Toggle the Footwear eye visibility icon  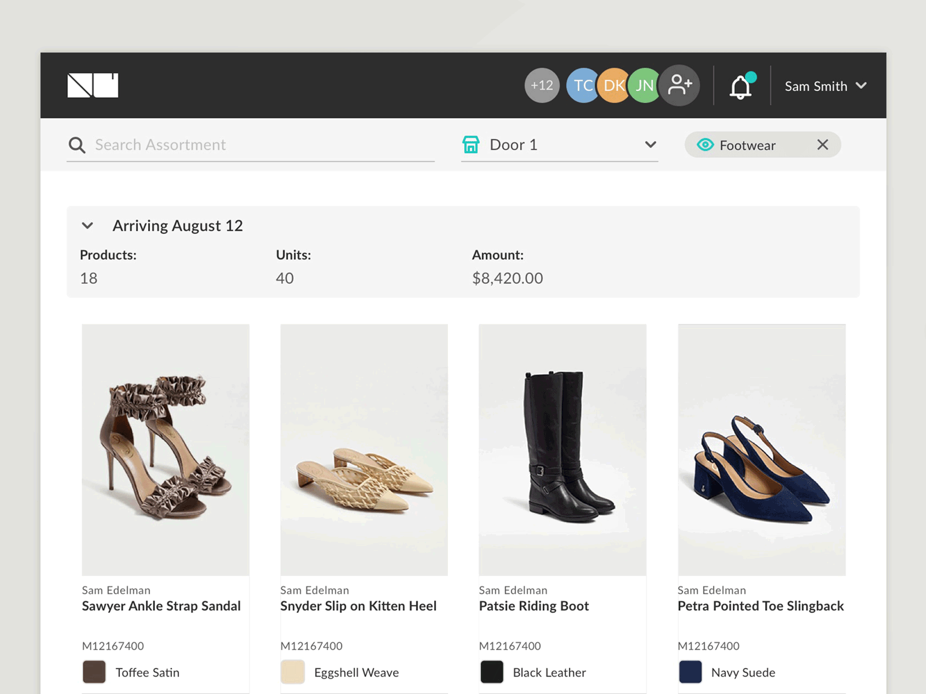(705, 145)
